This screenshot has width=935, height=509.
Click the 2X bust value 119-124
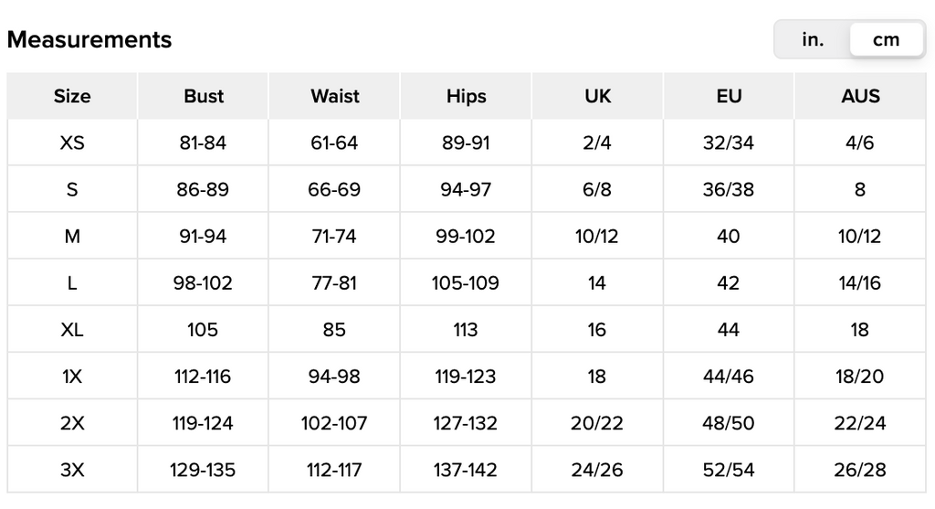(x=203, y=423)
